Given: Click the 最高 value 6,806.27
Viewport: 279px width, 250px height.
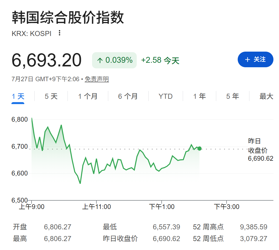Looking at the screenshot, I should coord(58,239).
